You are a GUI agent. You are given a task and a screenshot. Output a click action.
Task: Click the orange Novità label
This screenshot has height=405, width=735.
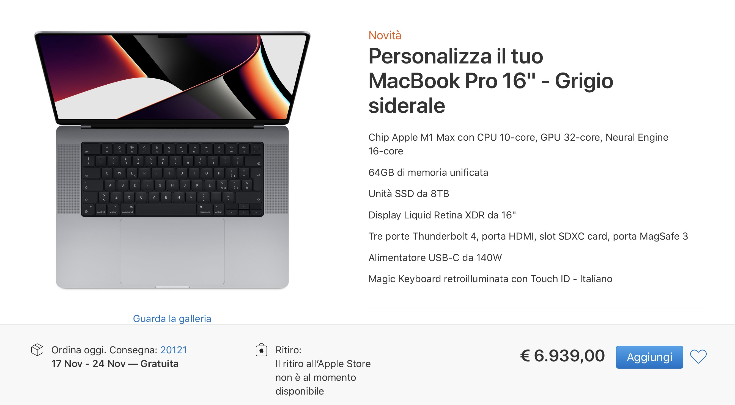pyautogui.click(x=385, y=35)
